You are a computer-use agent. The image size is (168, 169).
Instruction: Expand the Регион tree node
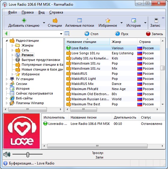point(12,55)
